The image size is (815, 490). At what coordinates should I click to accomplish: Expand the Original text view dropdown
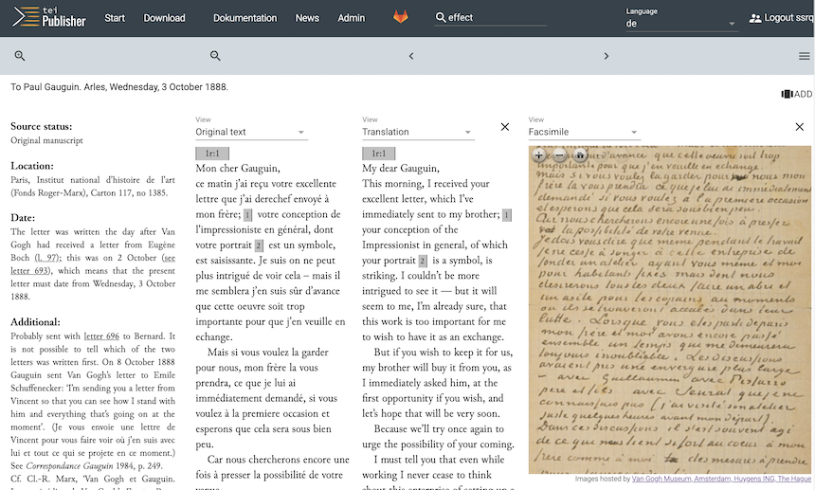[250, 133]
